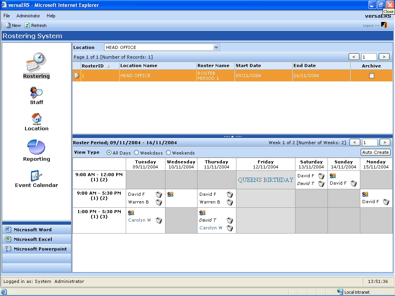Delete Carolyn W from Tuesday 1:00 PM-5:30 PM shift
The width and height of the screenshot is (395, 296).
pos(159,220)
